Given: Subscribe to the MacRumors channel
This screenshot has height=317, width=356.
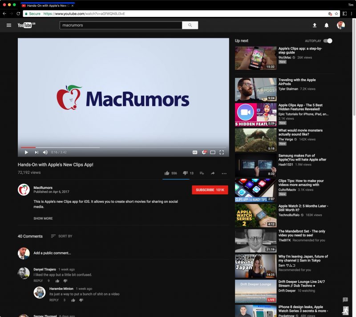Looking at the screenshot, I should point(210,190).
